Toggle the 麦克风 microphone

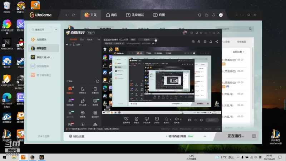[x=166, y=120]
